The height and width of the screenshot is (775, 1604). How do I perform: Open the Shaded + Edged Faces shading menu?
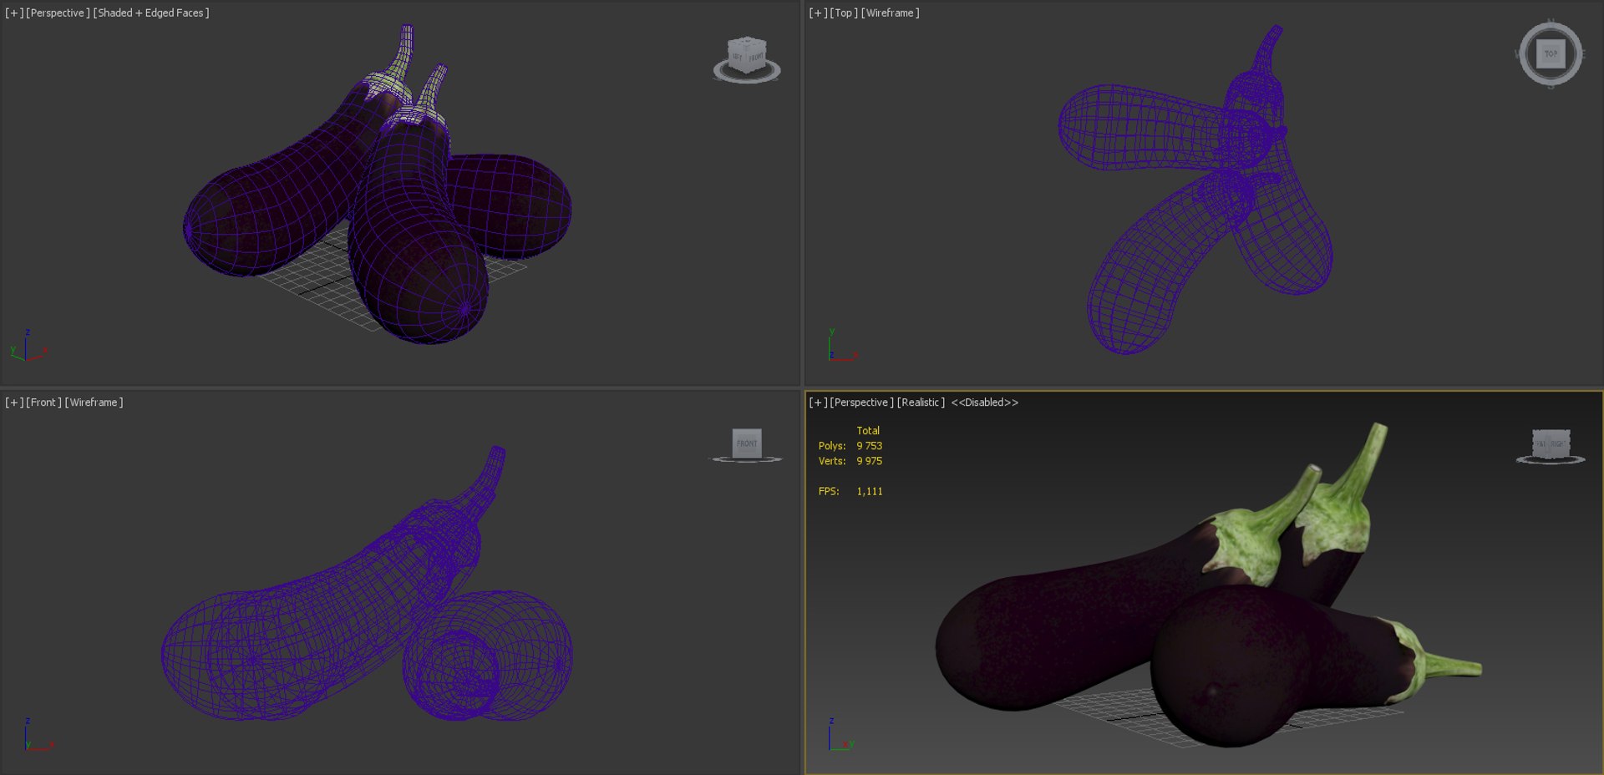151,13
